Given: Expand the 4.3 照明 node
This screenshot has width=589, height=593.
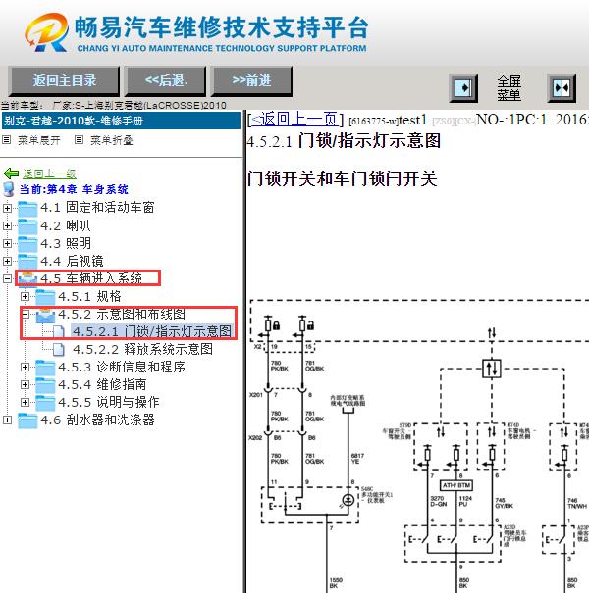Looking at the screenshot, I should pyautogui.click(x=7, y=243).
